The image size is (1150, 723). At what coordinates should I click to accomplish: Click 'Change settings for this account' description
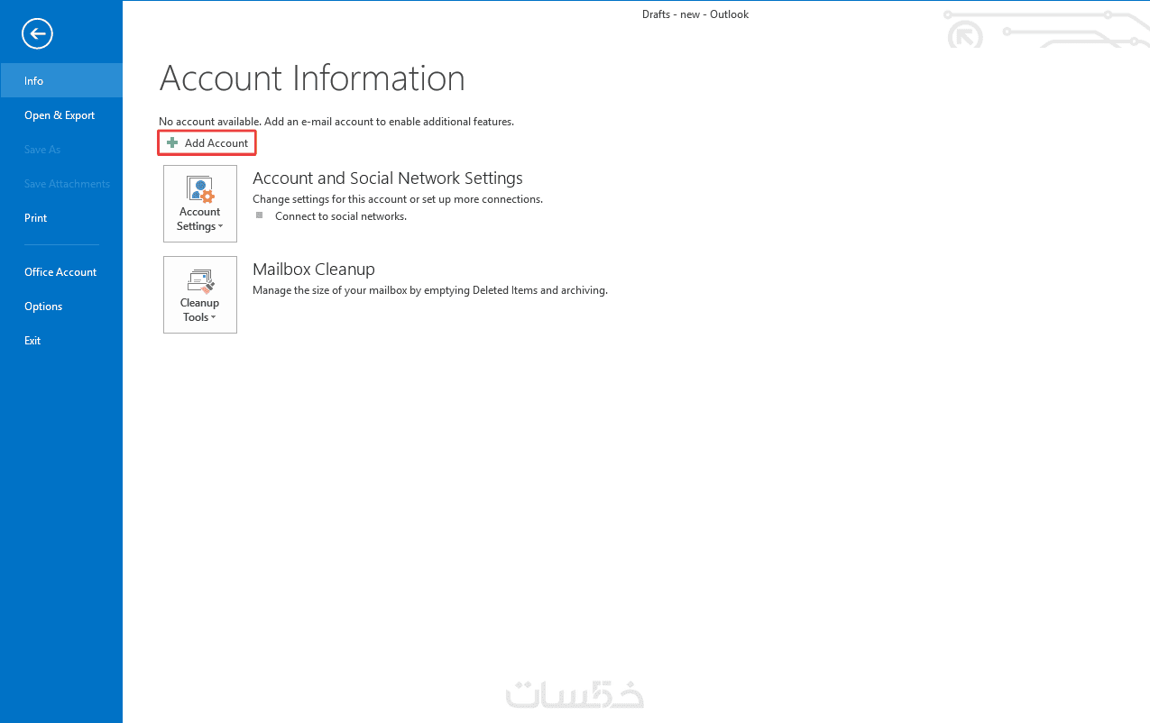click(398, 198)
